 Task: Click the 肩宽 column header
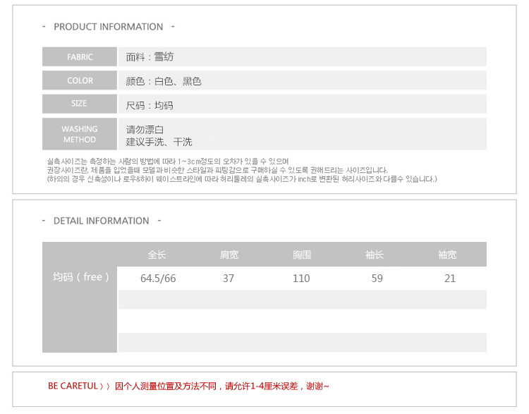(229, 255)
